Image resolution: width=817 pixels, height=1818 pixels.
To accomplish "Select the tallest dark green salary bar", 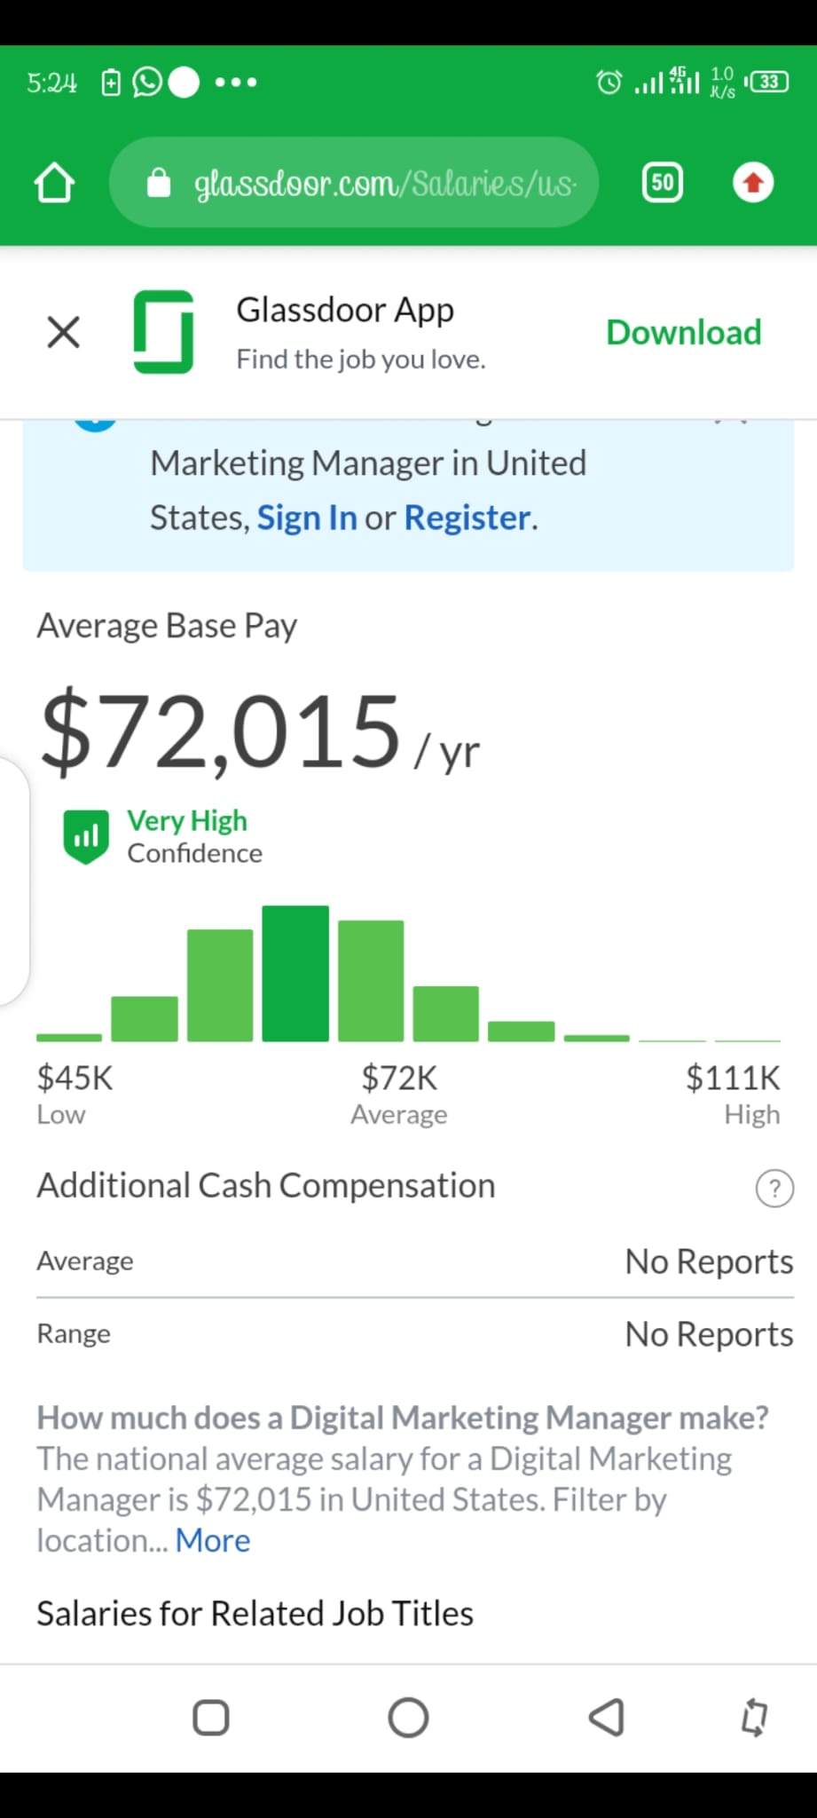I will (x=295, y=973).
